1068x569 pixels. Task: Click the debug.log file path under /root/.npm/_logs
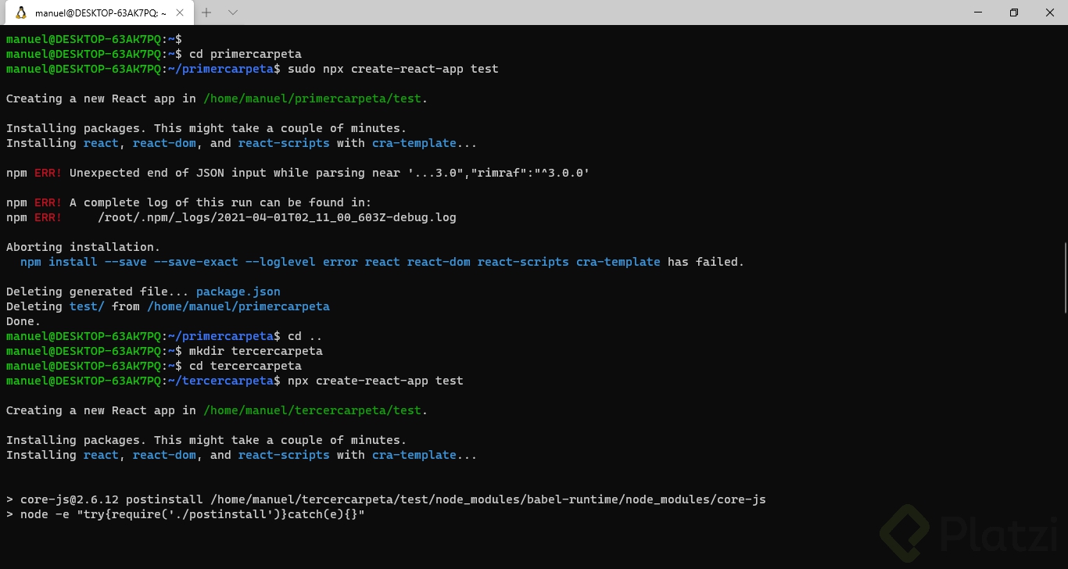[x=277, y=217]
